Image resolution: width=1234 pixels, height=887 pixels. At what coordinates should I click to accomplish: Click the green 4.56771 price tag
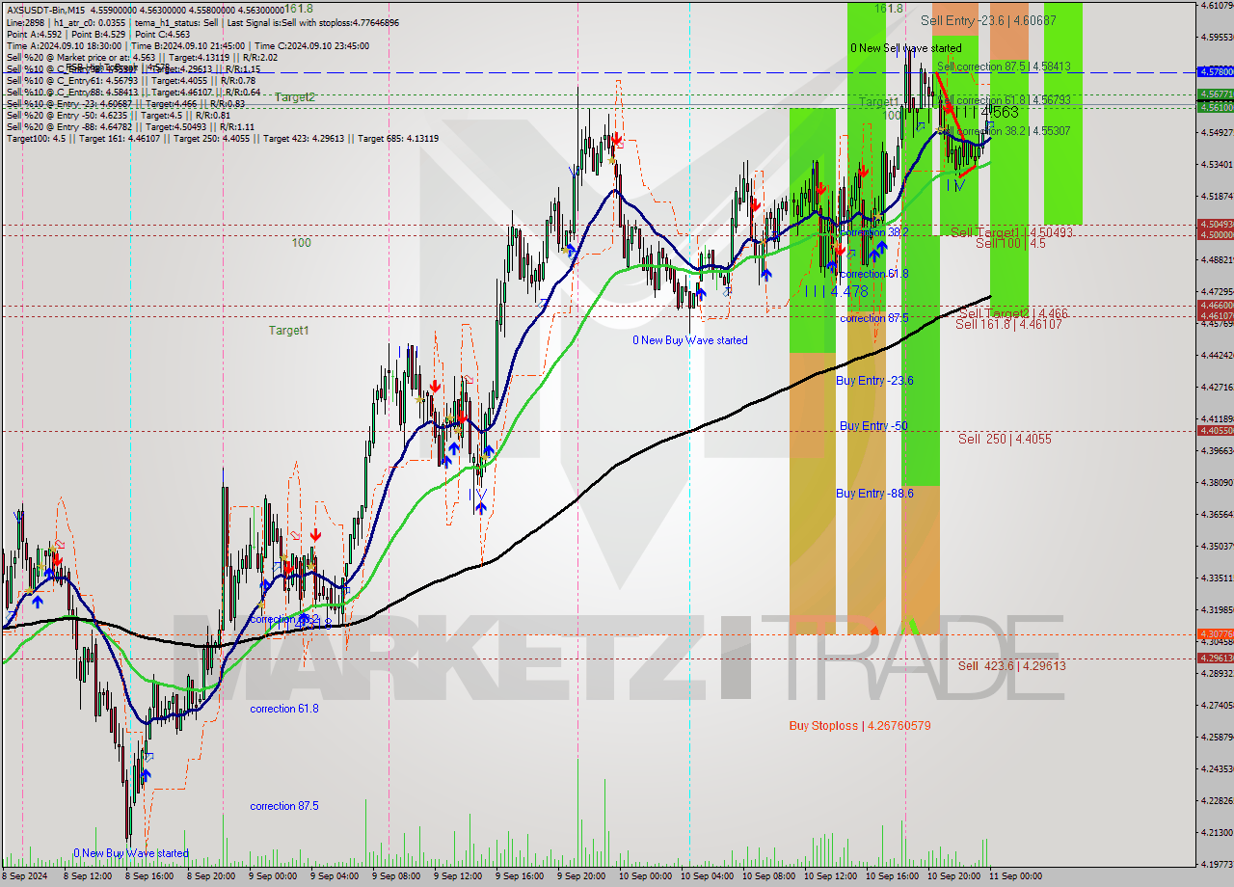1214,94
